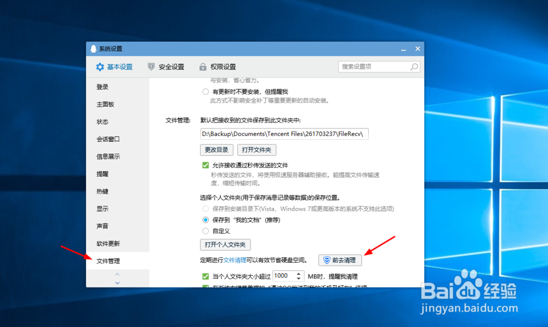Click the sidebar scroll-down chevron
Image resolution: width=548 pixels, height=327 pixels.
(x=117, y=283)
